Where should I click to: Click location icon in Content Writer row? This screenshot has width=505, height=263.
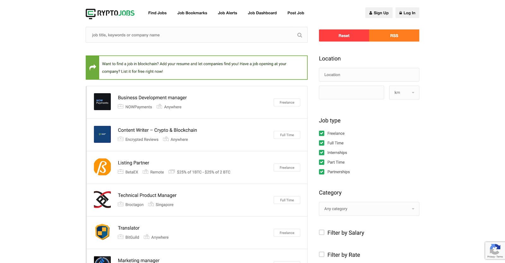(166, 139)
